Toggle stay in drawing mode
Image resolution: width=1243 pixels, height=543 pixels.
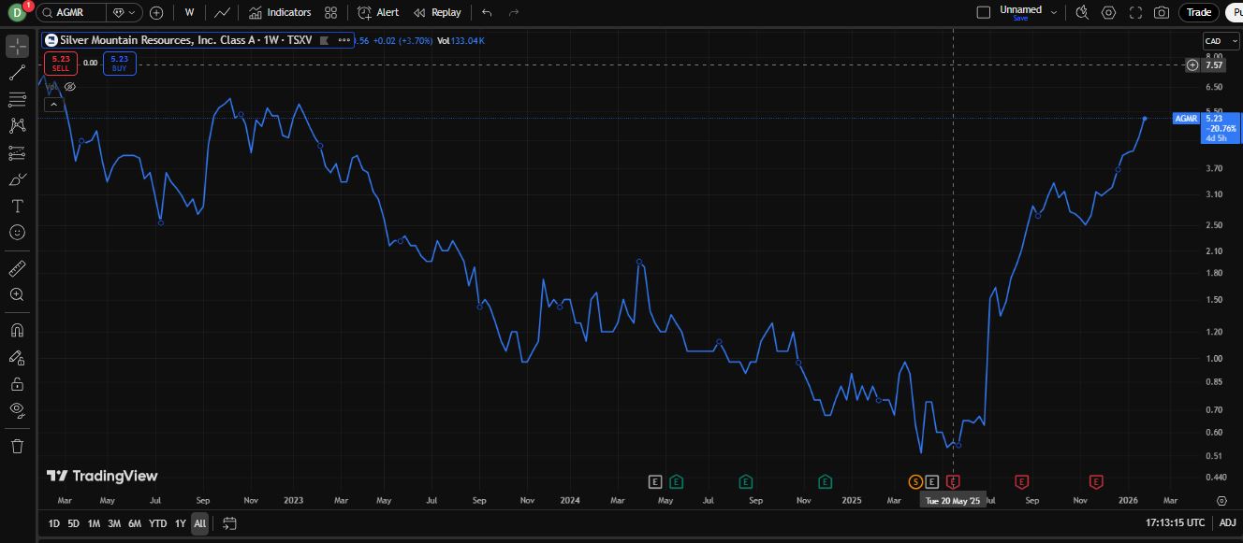point(17,357)
